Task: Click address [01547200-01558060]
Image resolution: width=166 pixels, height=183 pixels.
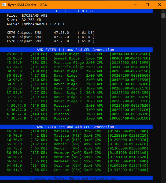Action: tap(128, 170)
